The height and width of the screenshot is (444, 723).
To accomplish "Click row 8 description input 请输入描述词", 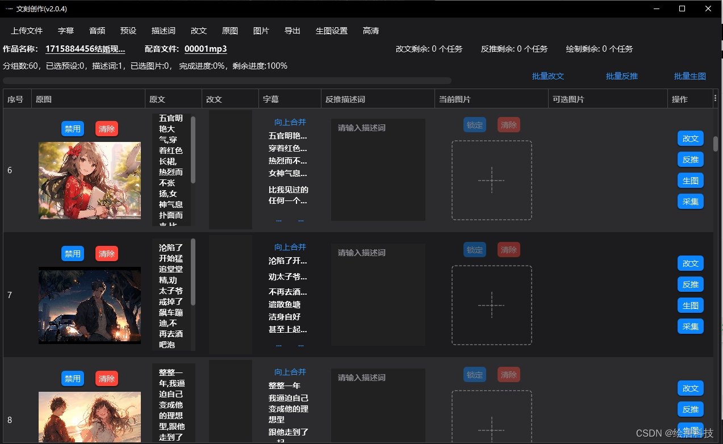I will point(378,406).
